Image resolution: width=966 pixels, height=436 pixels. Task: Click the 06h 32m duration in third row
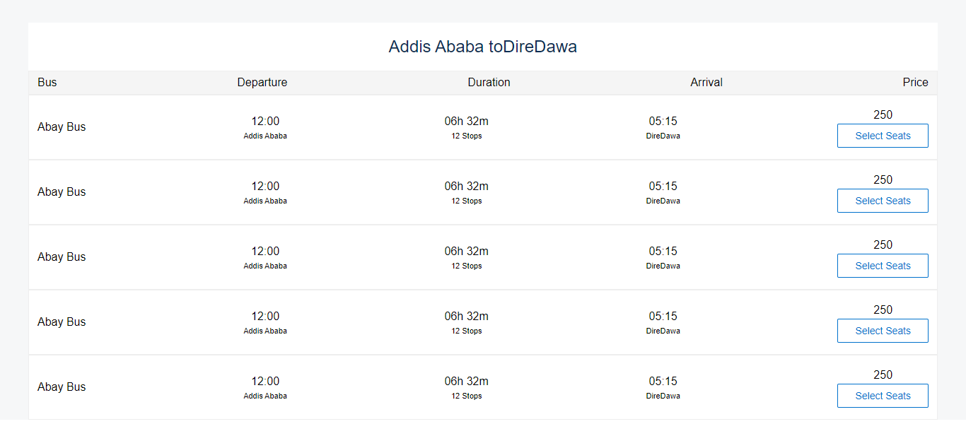467,252
